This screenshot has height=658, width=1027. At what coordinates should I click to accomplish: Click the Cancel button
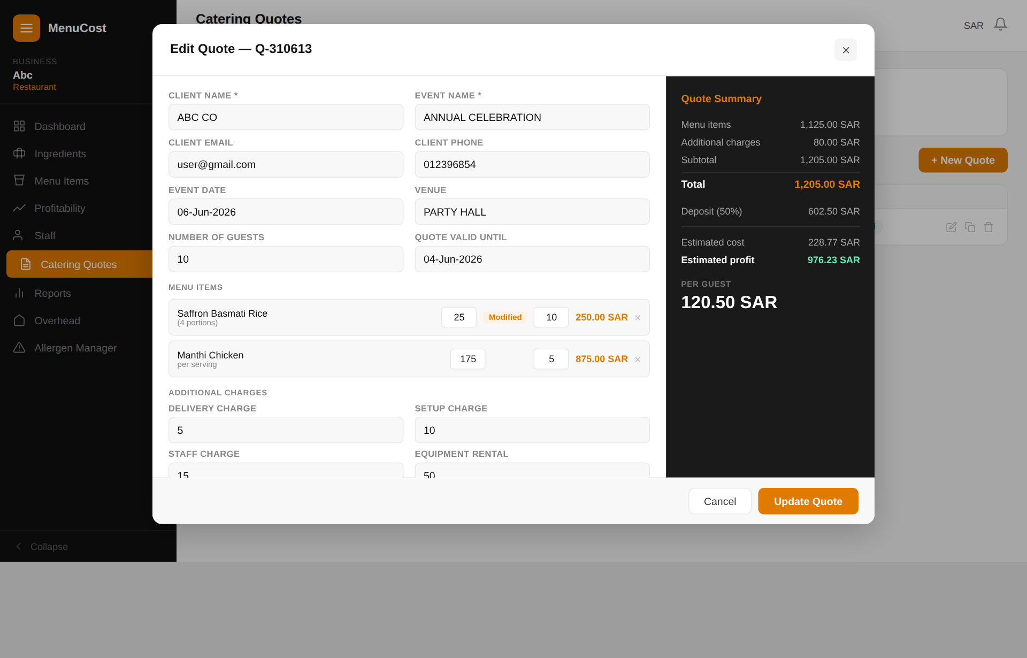[719, 501]
